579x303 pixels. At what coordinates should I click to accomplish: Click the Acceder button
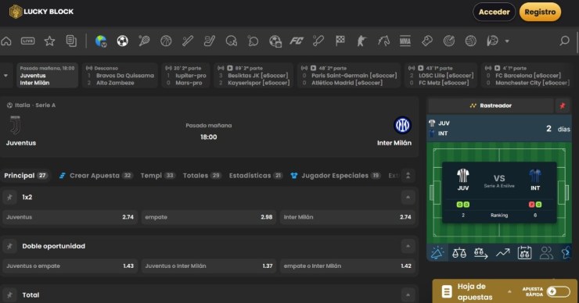coord(494,12)
